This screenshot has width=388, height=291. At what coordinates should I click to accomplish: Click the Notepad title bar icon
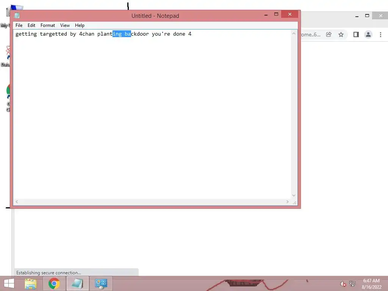click(x=17, y=16)
